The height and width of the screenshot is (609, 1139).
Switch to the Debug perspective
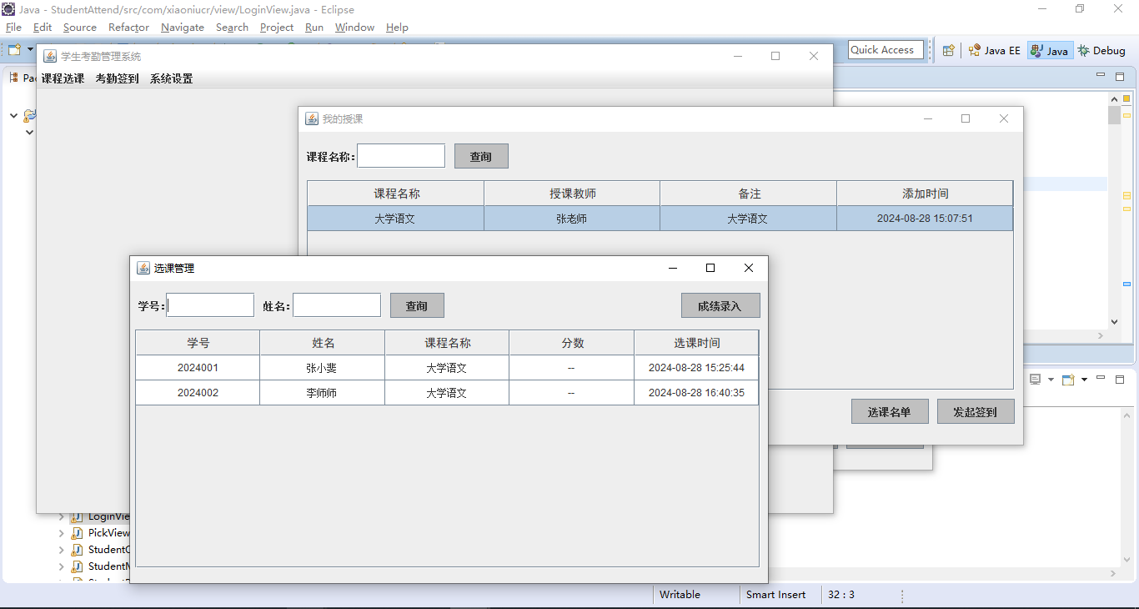(1101, 50)
